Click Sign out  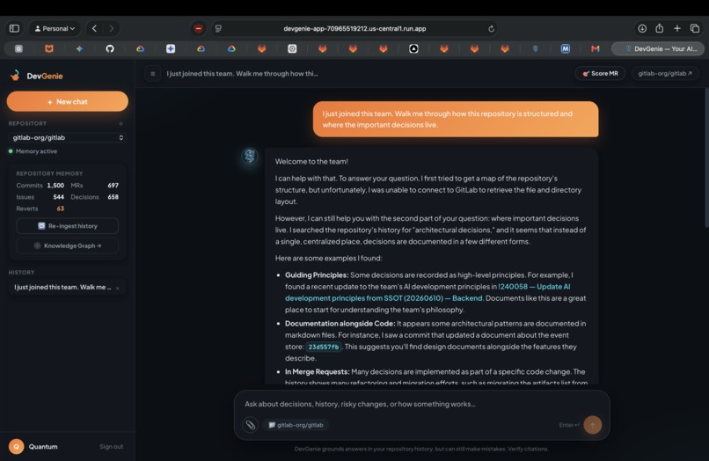pyautogui.click(x=111, y=447)
